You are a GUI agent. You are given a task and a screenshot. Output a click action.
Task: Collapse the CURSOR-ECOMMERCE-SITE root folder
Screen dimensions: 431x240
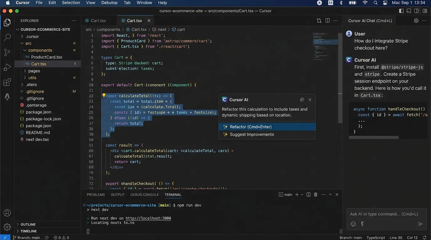tap(18, 29)
